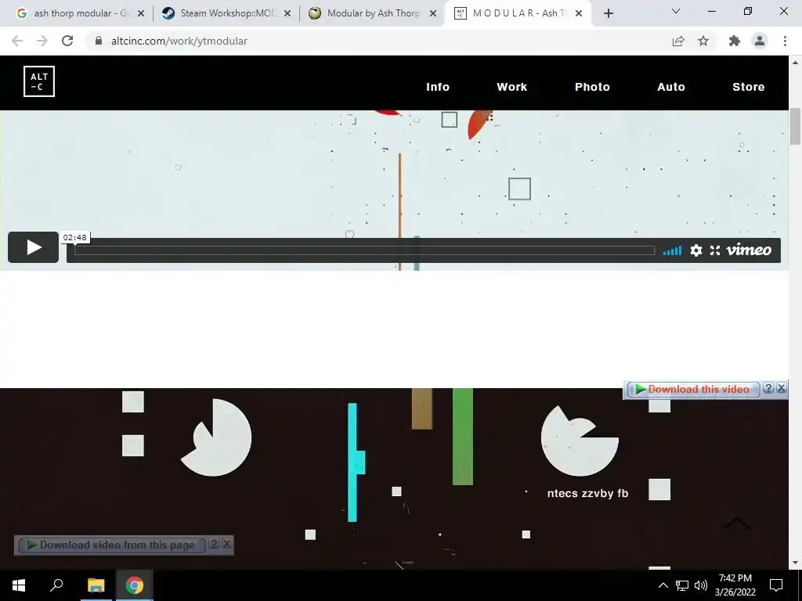Click the scroll-to-top chevron arrow
Image resolution: width=802 pixels, height=601 pixels.
[x=737, y=524]
